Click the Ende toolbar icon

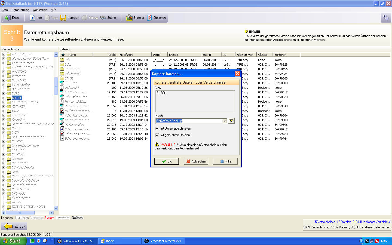(x=8, y=18)
